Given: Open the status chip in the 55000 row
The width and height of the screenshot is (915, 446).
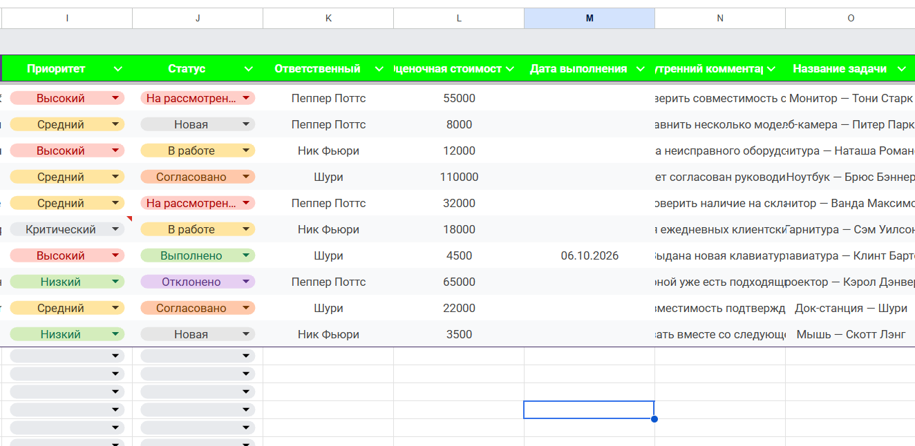Looking at the screenshot, I should 198,99.
